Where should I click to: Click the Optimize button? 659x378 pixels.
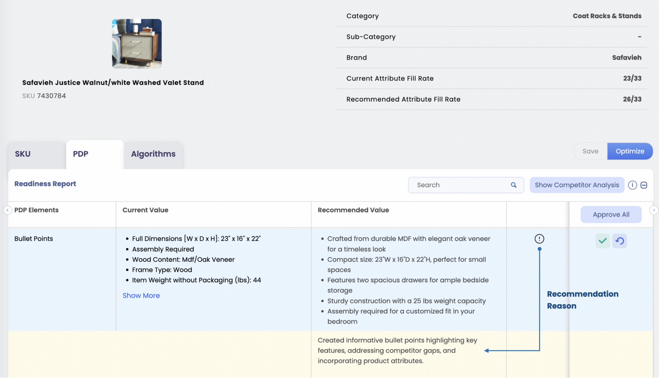pos(630,151)
